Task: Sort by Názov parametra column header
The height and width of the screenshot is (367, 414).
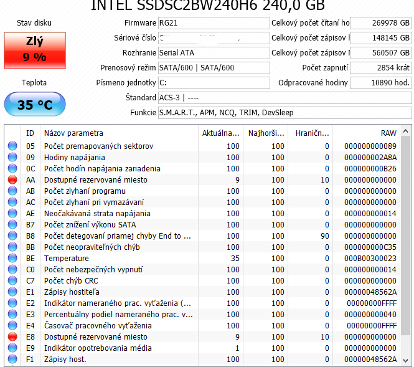Action: (118, 133)
